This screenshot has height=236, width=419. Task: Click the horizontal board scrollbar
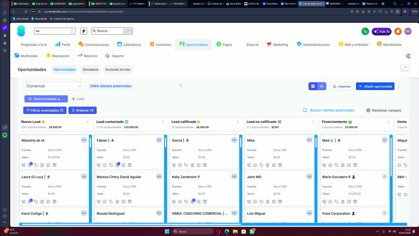(130, 224)
